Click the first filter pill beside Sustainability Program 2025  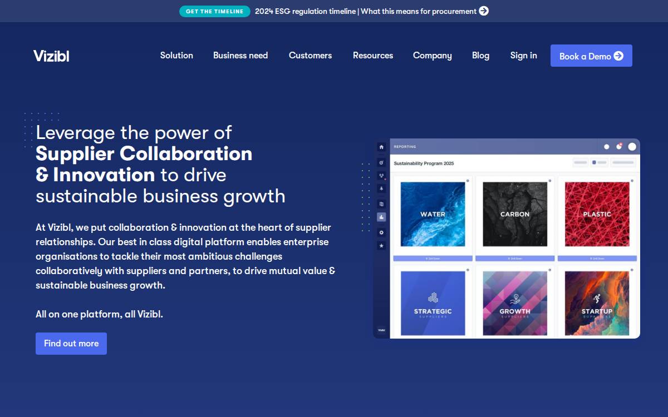click(581, 163)
